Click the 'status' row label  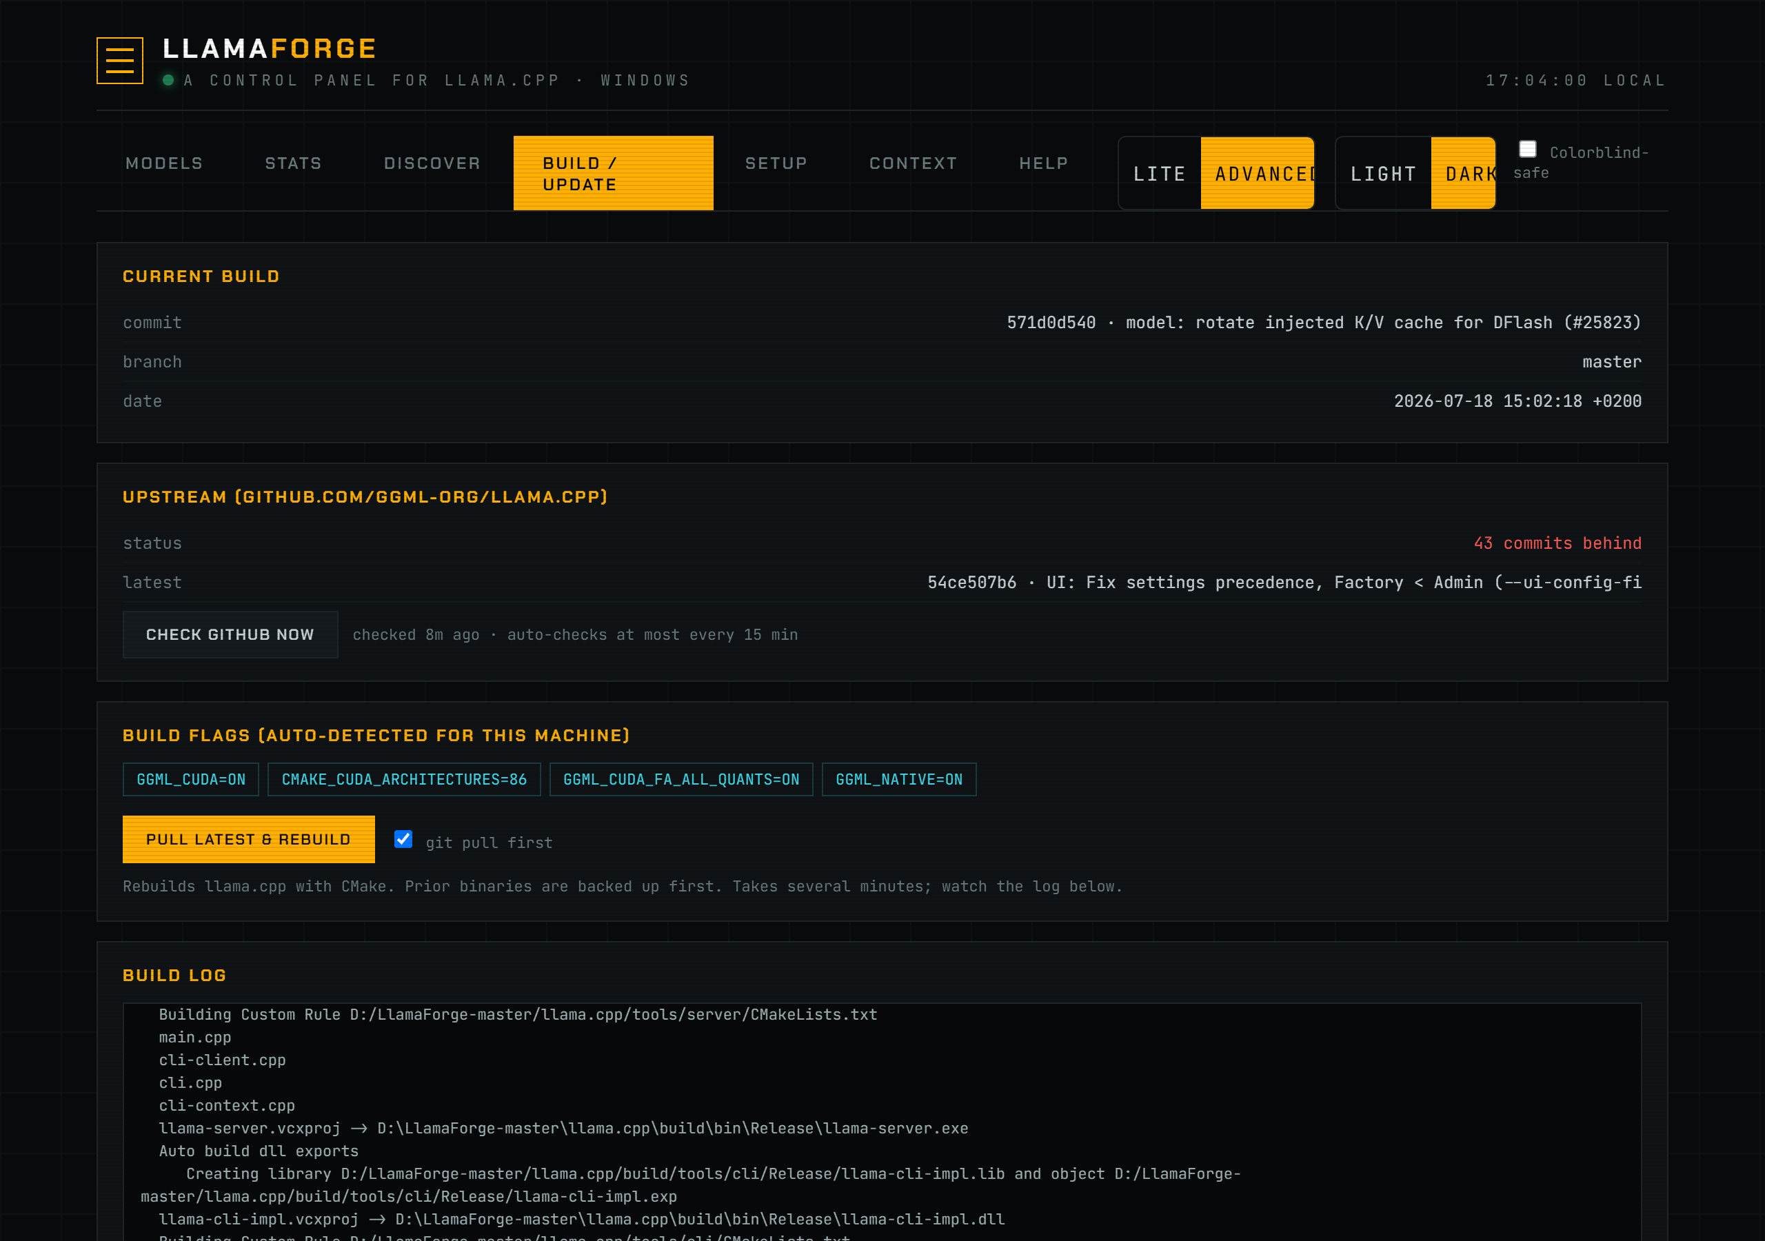[x=152, y=543]
